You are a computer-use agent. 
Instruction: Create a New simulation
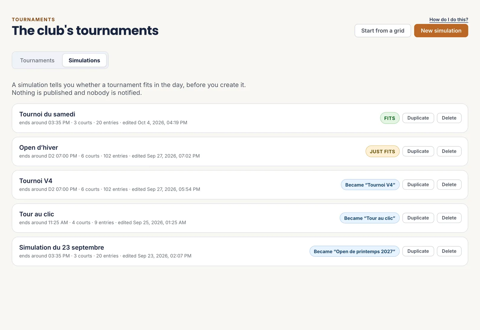point(441,31)
